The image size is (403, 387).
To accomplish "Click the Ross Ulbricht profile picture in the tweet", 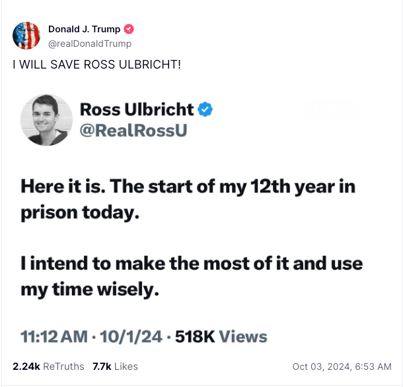I will (46, 119).
